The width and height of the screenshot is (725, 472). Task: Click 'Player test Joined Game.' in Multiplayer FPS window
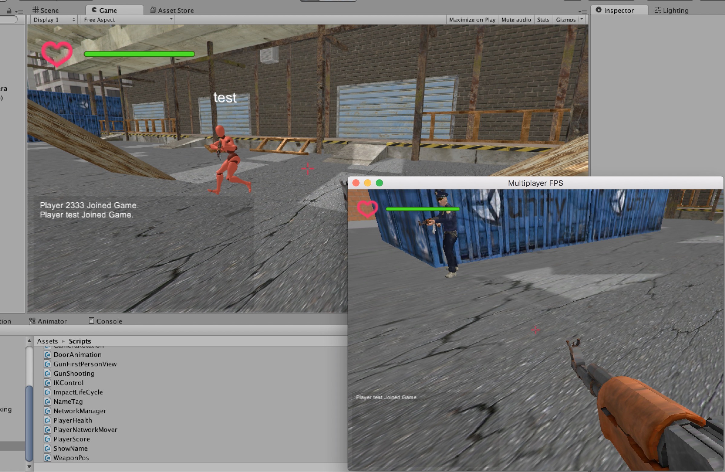tap(387, 397)
